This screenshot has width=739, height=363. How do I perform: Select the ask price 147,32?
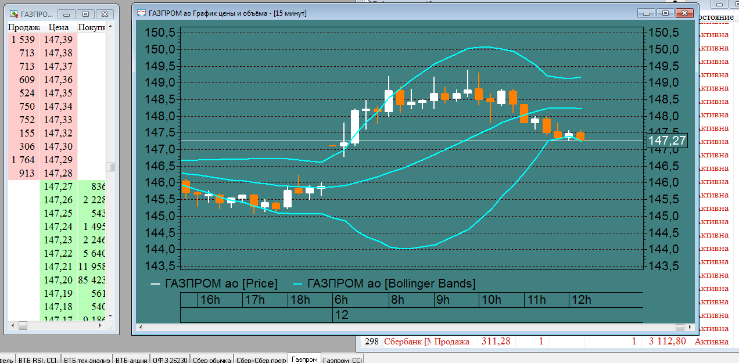tap(59, 133)
